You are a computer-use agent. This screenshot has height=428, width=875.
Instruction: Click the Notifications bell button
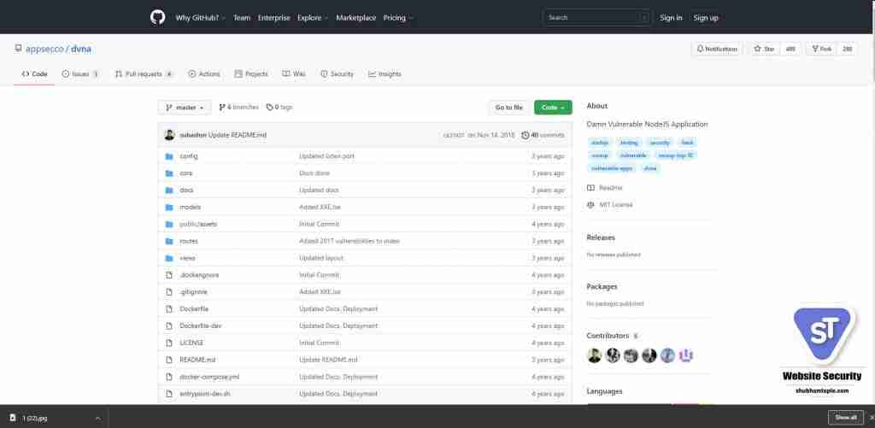717,49
